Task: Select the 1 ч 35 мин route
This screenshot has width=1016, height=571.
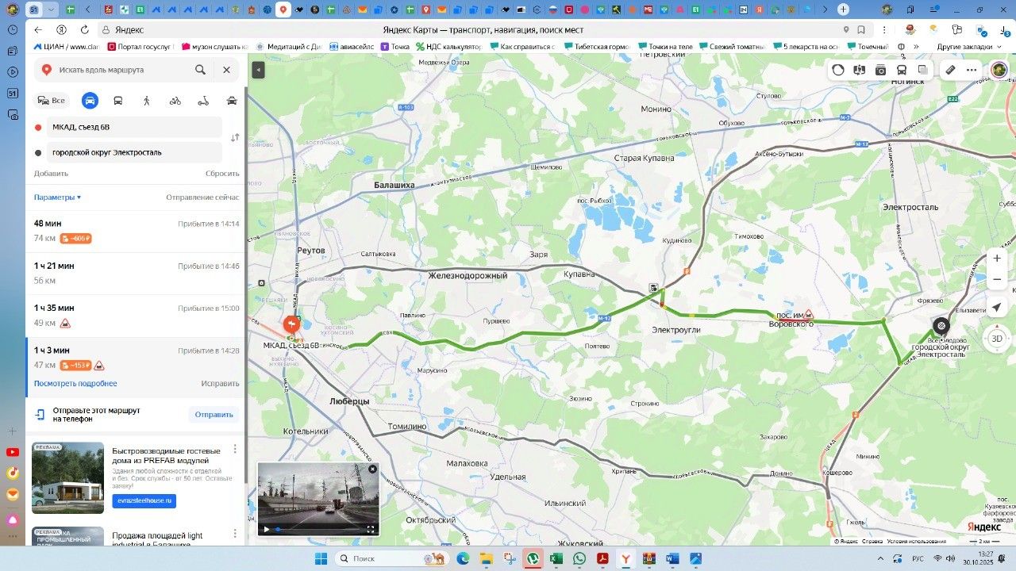Action: pos(136,316)
